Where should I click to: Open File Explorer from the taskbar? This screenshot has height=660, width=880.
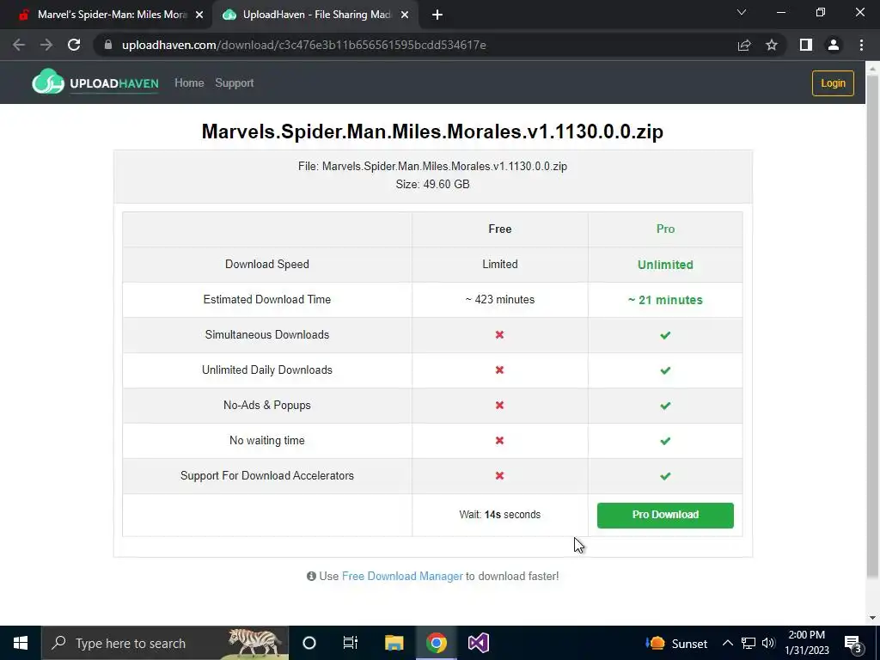click(x=394, y=643)
